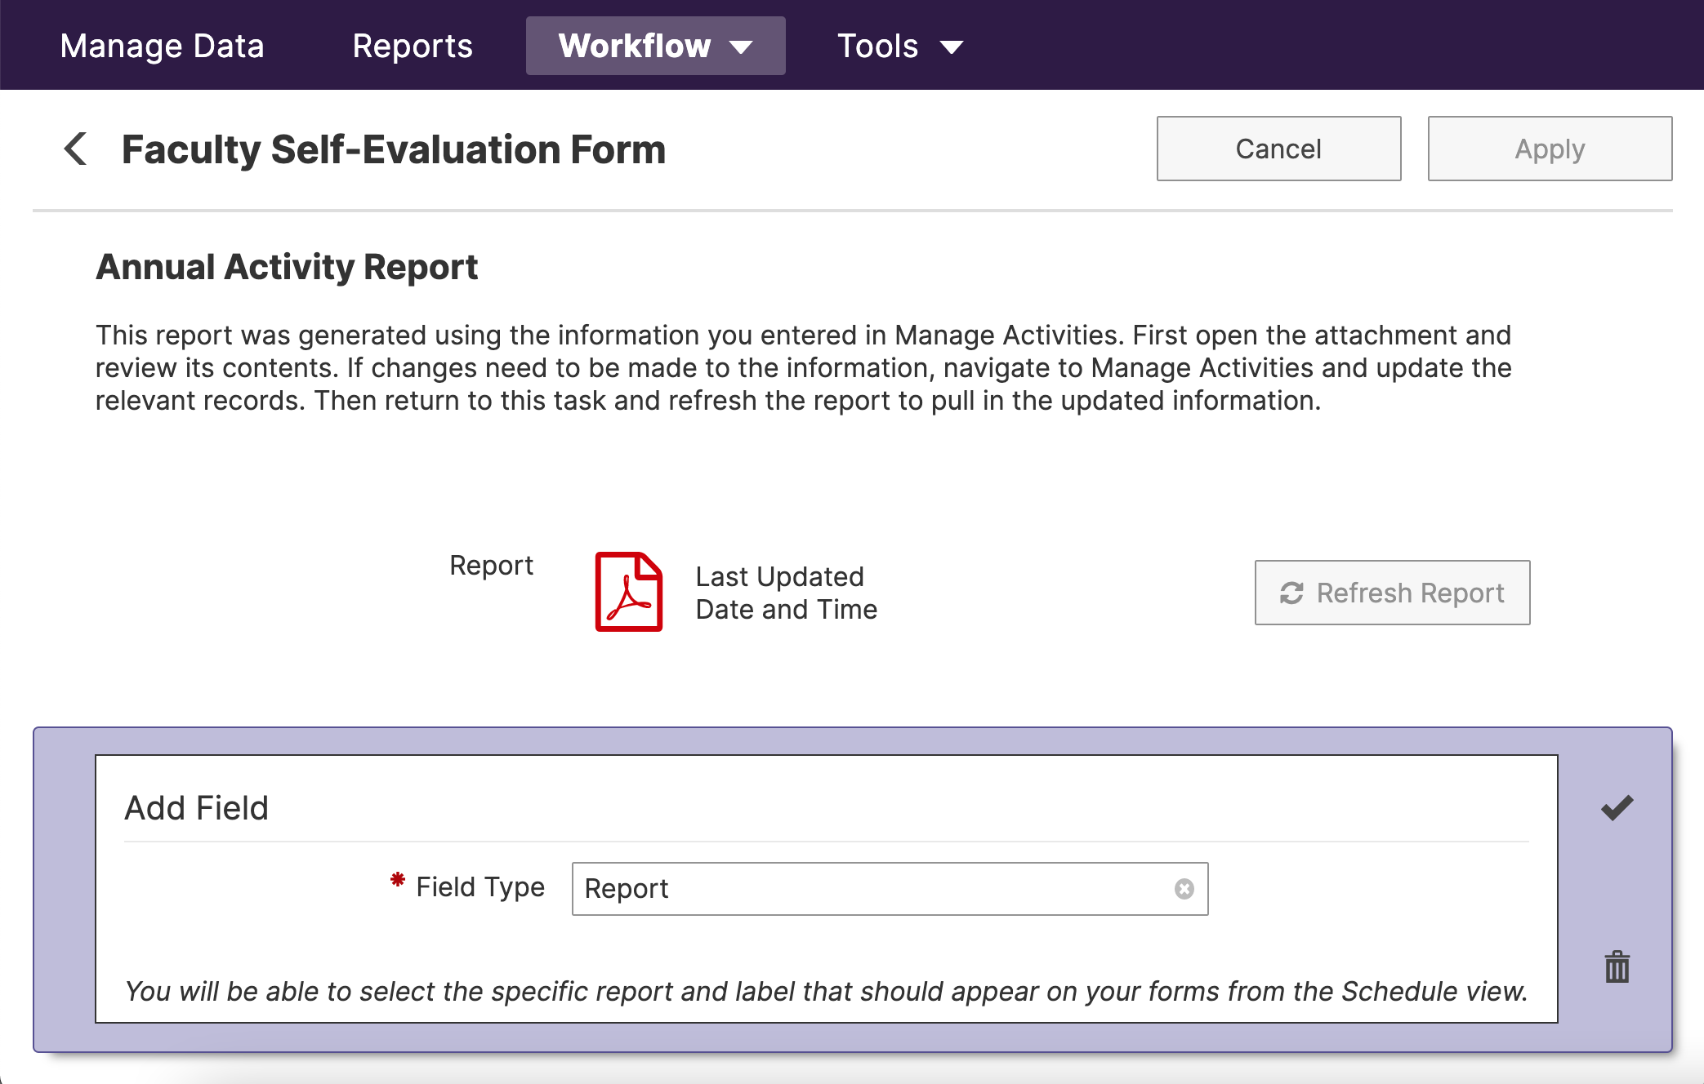Open the Workflow dropdown menu
This screenshot has width=1704, height=1084.
click(656, 46)
